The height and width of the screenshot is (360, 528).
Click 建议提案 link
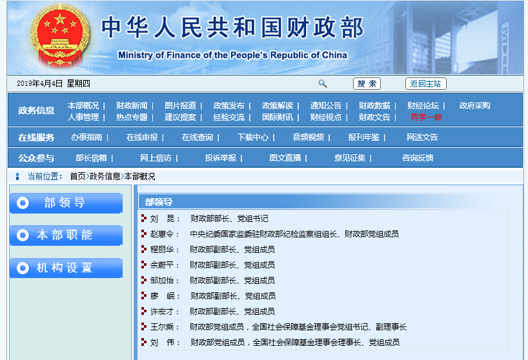point(180,117)
